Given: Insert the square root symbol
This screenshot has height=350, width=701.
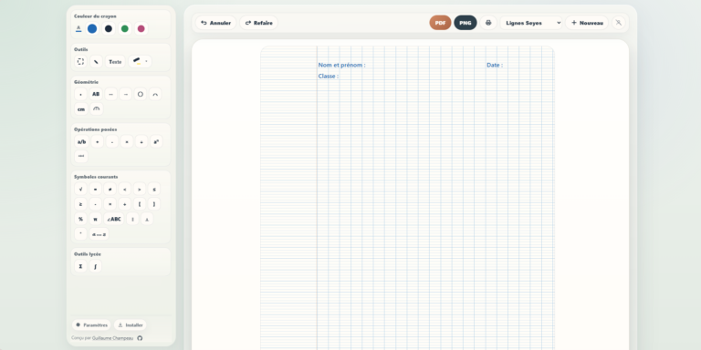Looking at the screenshot, I should 80,189.
